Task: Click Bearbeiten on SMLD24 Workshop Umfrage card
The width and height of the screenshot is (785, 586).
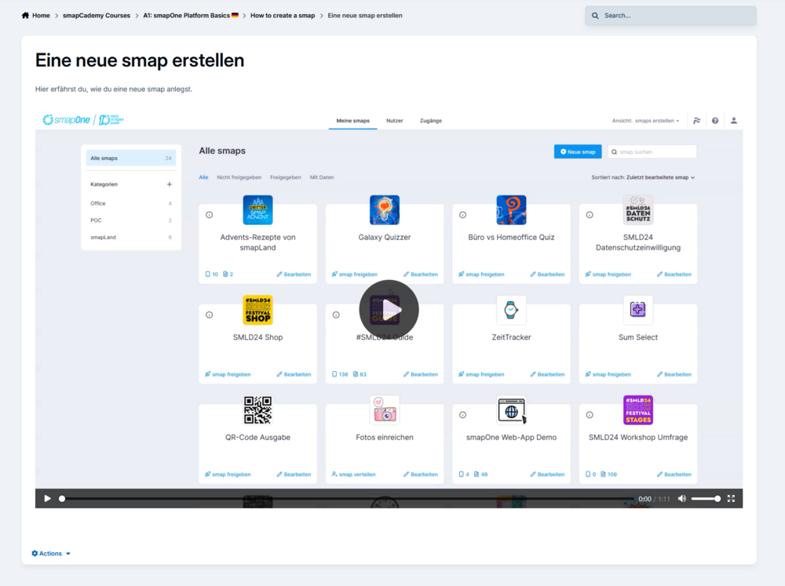Action: 674,475
